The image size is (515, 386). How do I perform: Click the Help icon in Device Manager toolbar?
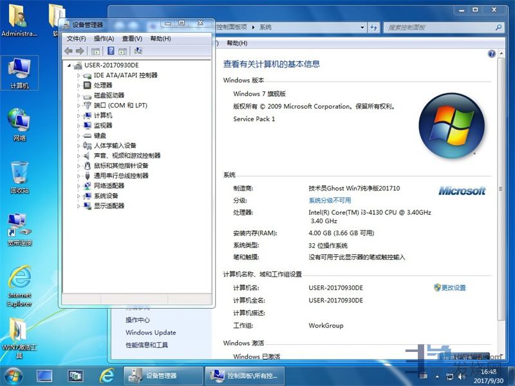point(111,51)
